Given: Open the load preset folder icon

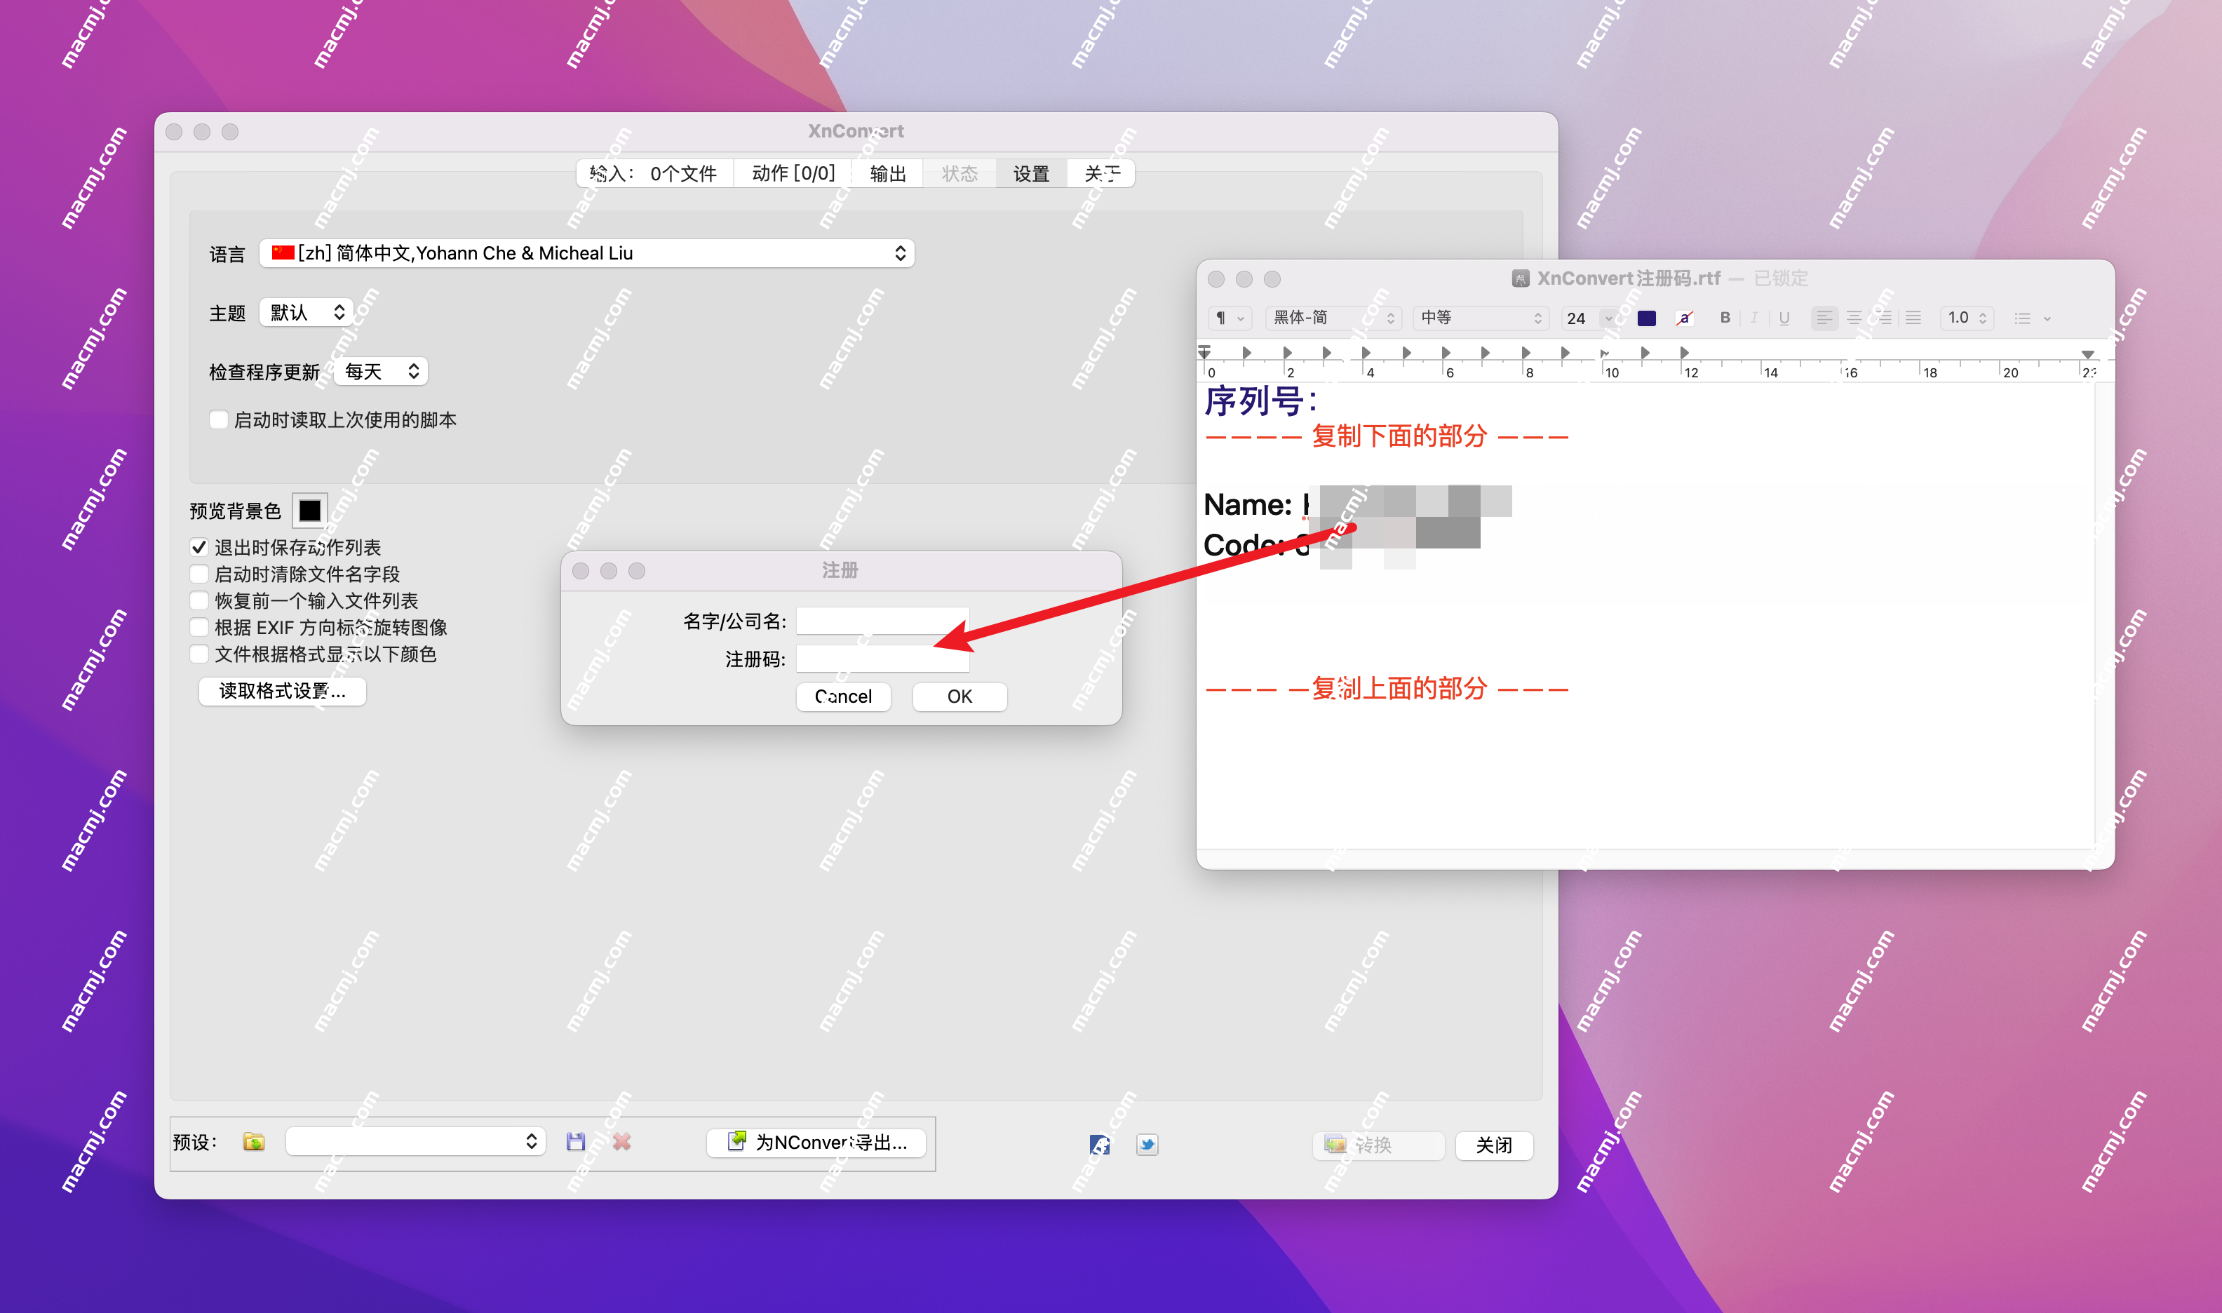Looking at the screenshot, I should (254, 1143).
